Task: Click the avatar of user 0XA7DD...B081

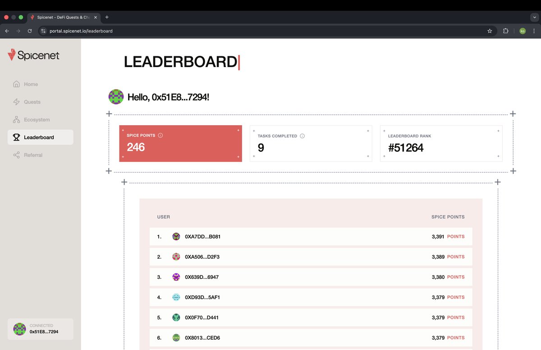Action: 176,236
